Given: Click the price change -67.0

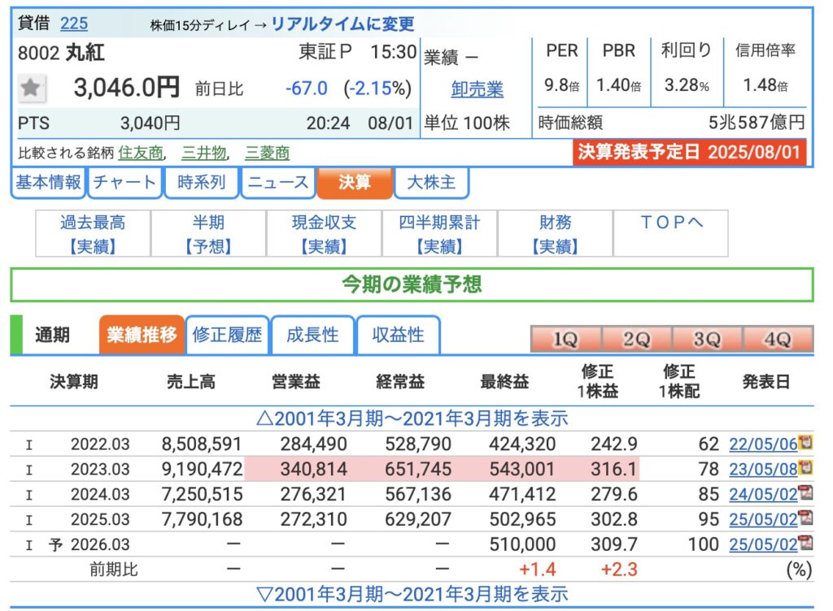Looking at the screenshot, I should pos(307,89).
